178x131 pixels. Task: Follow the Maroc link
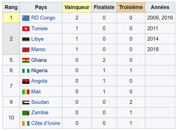tap(39, 50)
